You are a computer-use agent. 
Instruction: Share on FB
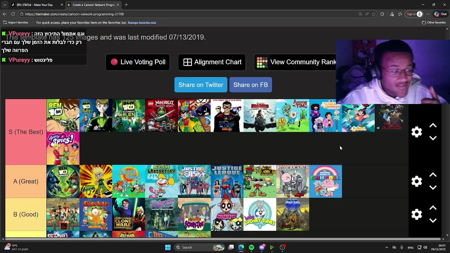251,85
